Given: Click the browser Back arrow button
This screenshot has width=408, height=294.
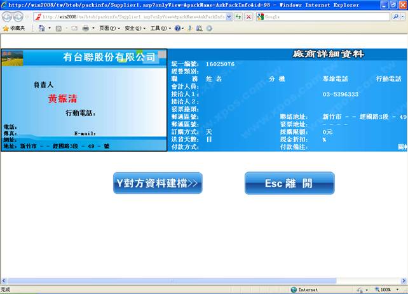Looking at the screenshot, I should tap(8, 17).
